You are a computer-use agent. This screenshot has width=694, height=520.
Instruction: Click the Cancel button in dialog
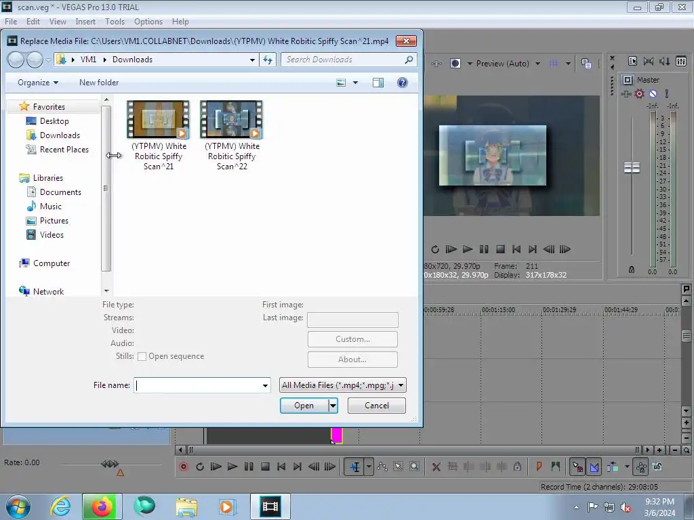(x=377, y=406)
